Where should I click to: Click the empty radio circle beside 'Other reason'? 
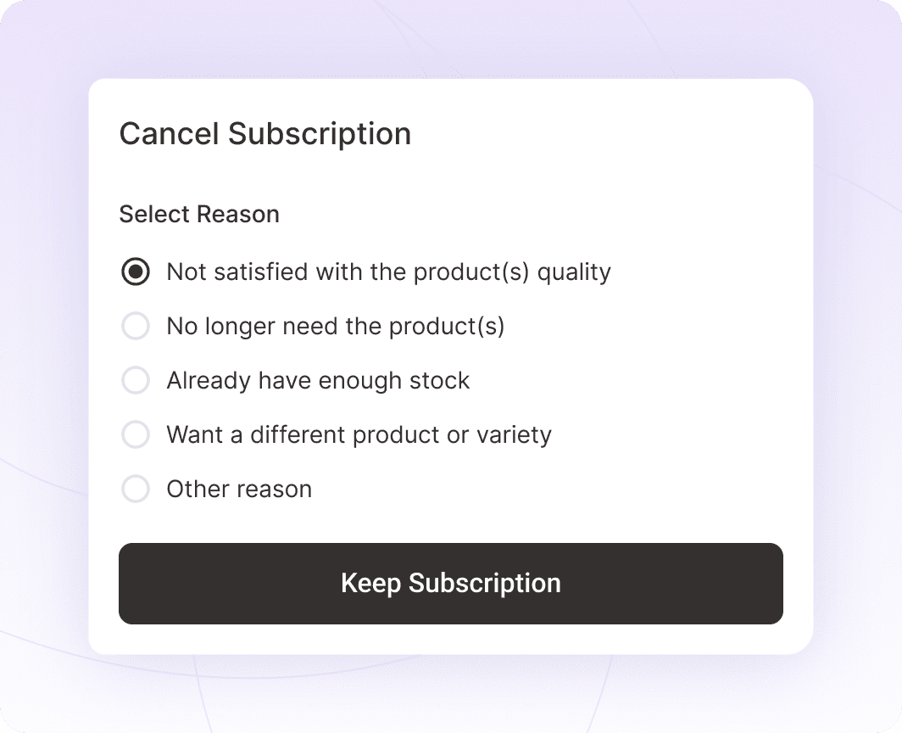[136, 489]
